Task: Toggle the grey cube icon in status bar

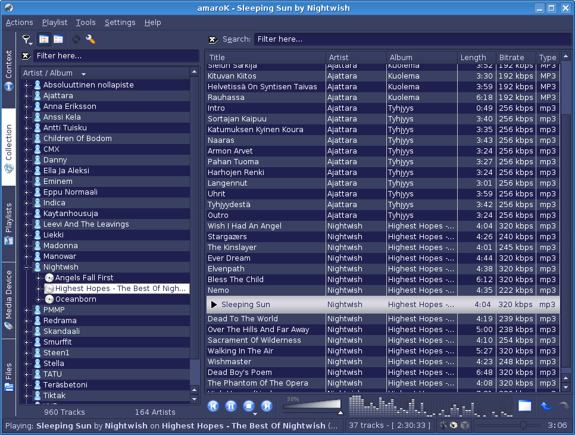Action: coord(465,425)
